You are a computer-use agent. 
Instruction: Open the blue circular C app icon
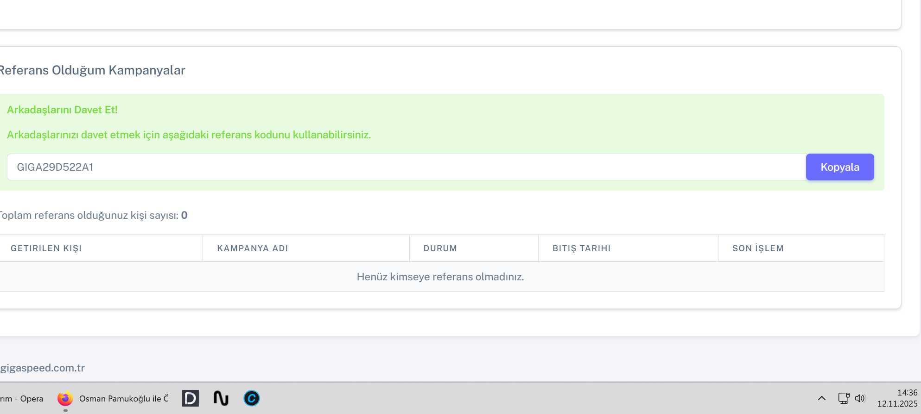point(252,398)
